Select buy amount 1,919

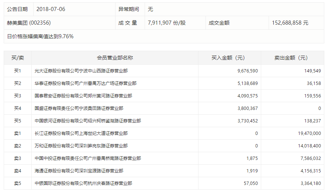pyautogui.click(x=252, y=171)
